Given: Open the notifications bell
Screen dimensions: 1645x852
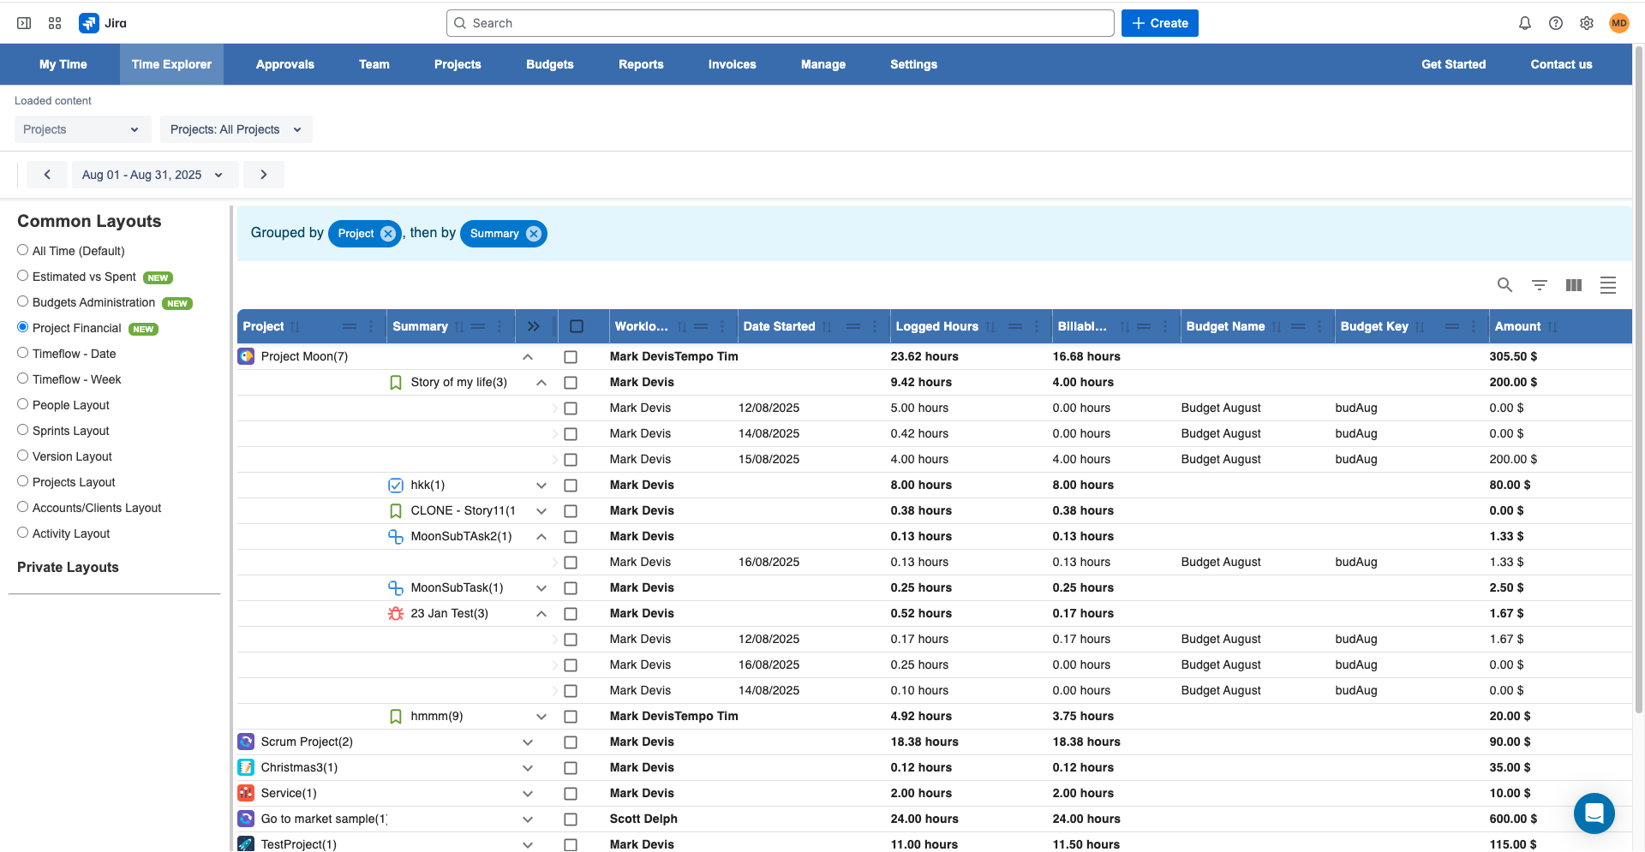Looking at the screenshot, I should 1525,23.
